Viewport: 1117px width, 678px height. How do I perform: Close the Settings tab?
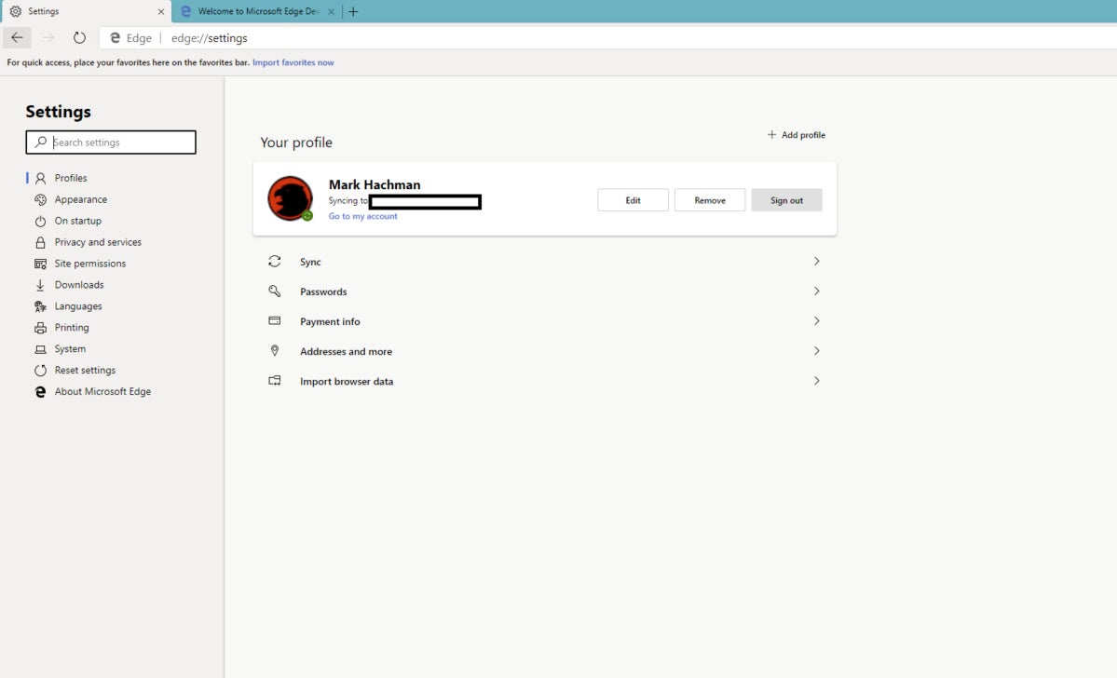click(161, 11)
